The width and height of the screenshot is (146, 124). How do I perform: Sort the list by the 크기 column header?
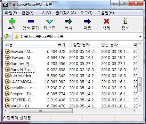51,45
